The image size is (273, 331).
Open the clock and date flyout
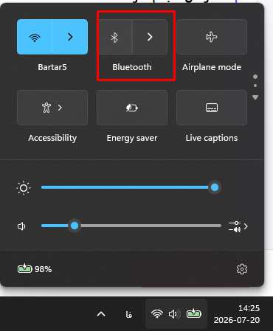237,314
